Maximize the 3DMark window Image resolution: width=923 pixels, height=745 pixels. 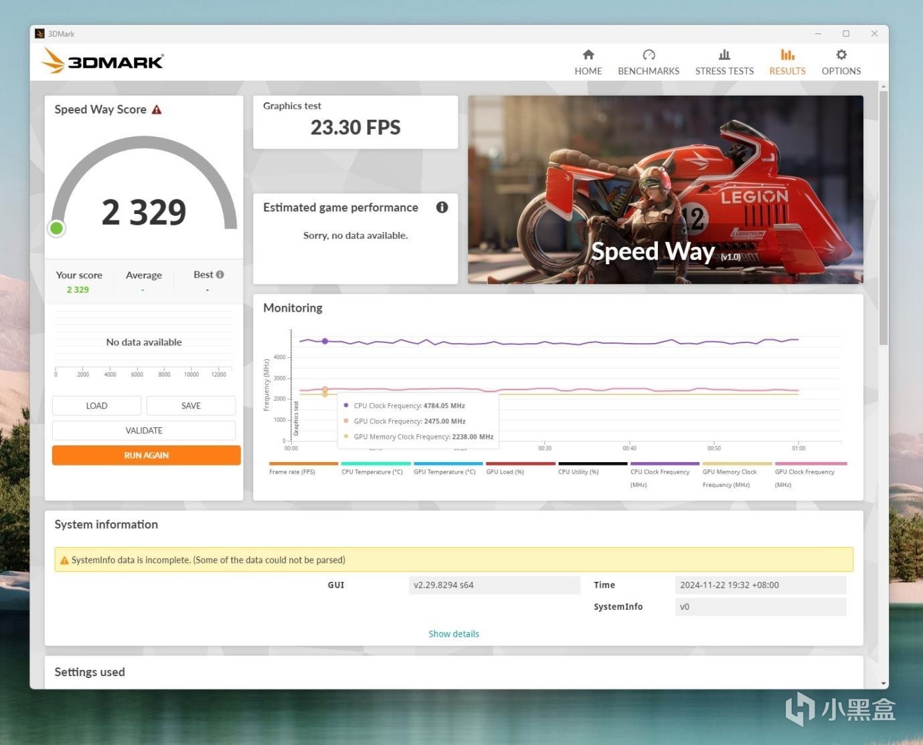click(846, 33)
